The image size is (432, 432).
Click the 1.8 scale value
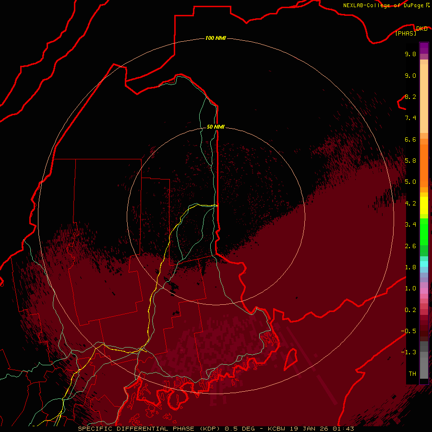(x=410, y=267)
